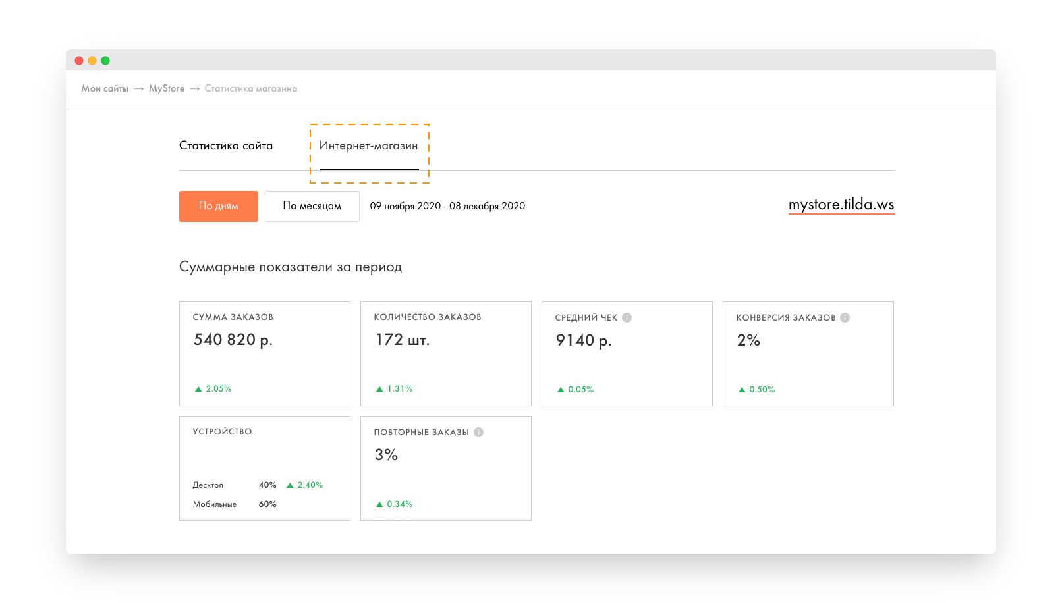
Task: Go to Мои сайты breadcrumb
Action: [105, 88]
